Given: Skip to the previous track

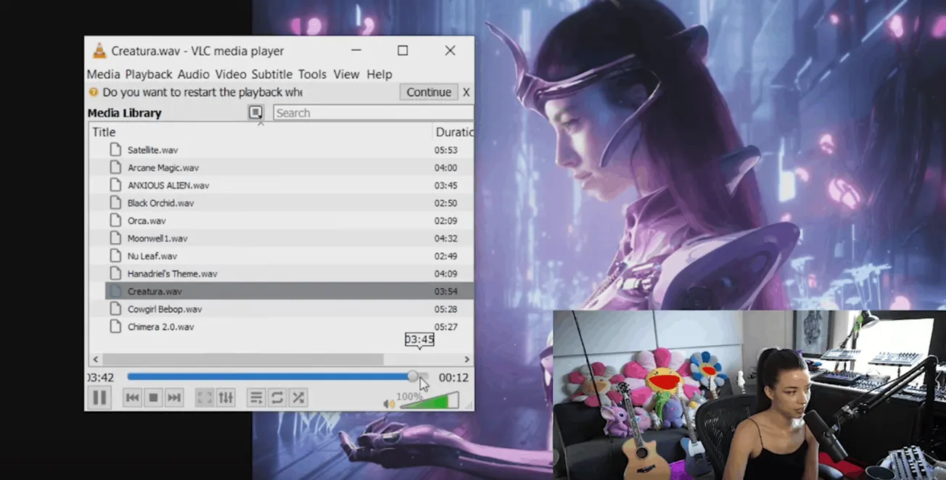Looking at the screenshot, I should pyautogui.click(x=132, y=397).
